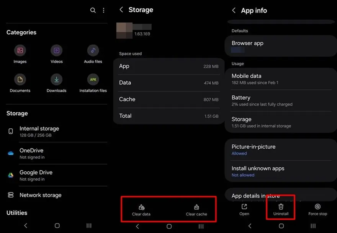
Task: Uninstall the app
Action: 281,209
